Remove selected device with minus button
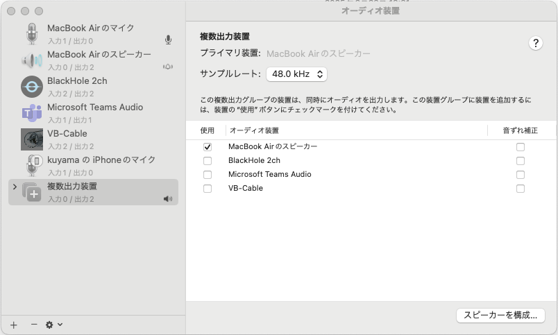The image size is (558, 335). pyautogui.click(x=34, y=325)
